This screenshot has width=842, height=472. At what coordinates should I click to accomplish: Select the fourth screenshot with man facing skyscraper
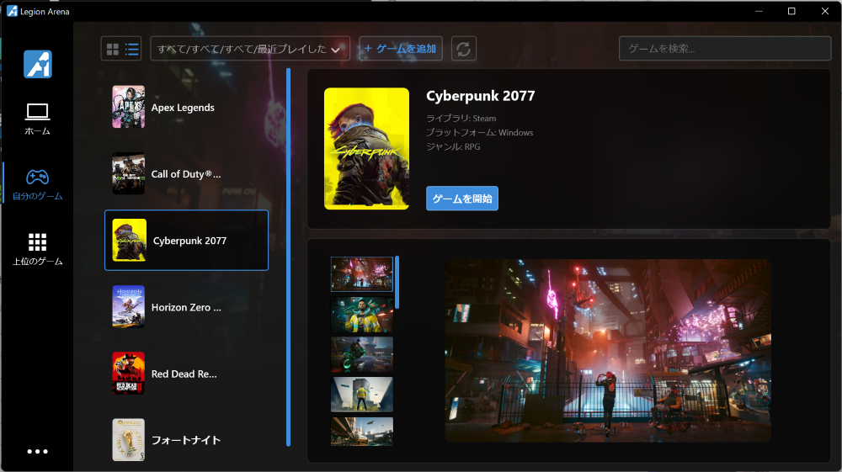click(x=362, y=395)
